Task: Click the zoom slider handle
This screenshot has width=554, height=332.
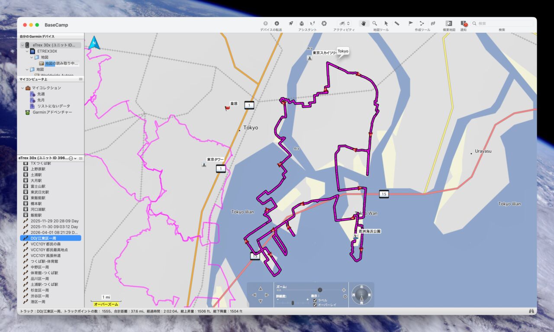Action: [x=320, y=290]
